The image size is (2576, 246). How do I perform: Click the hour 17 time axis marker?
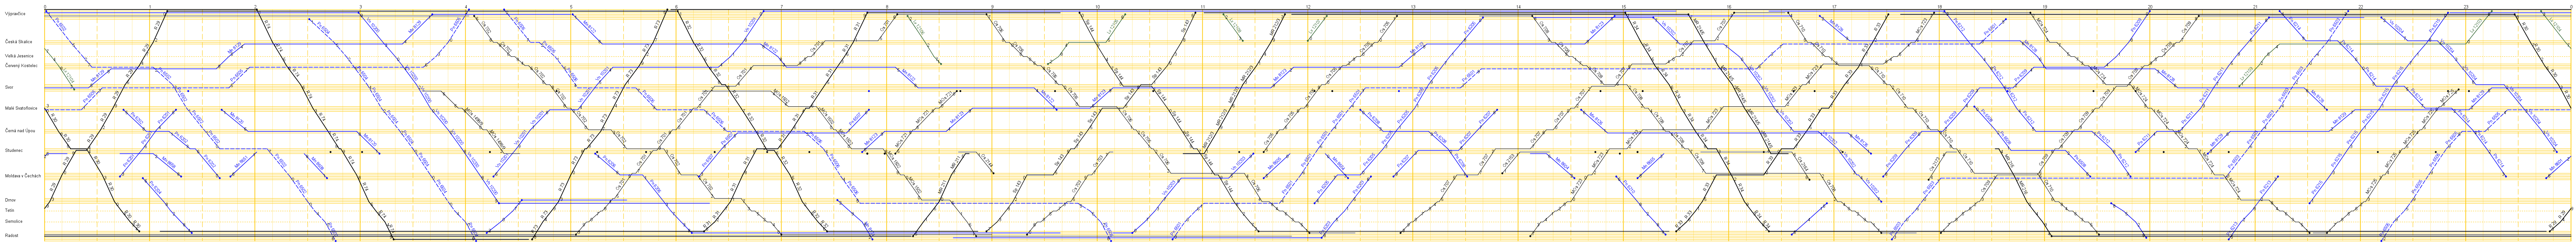[1834, 7]
